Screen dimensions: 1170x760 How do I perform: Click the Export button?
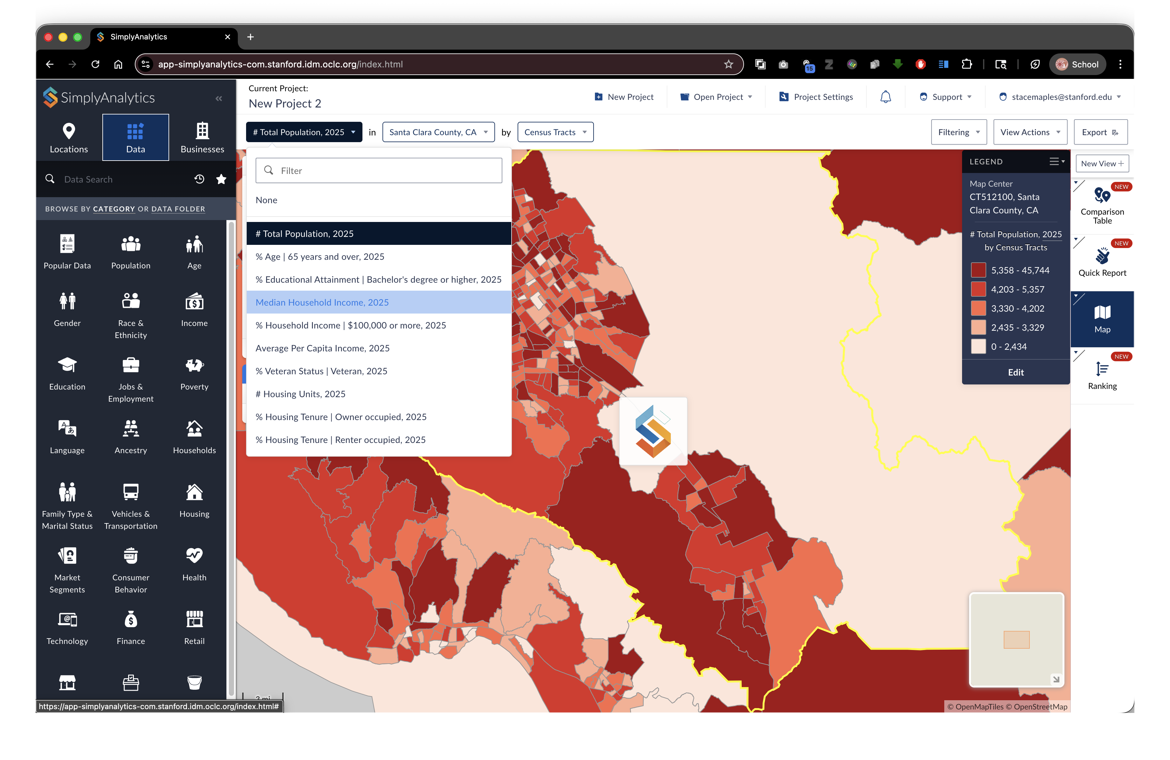coord(1100,132)
